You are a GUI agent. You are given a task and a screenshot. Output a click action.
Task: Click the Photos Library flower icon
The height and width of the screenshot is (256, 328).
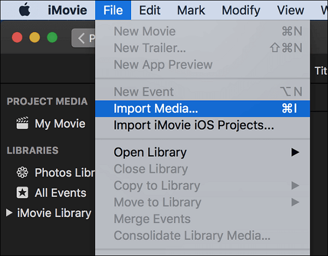coord(22,173)
